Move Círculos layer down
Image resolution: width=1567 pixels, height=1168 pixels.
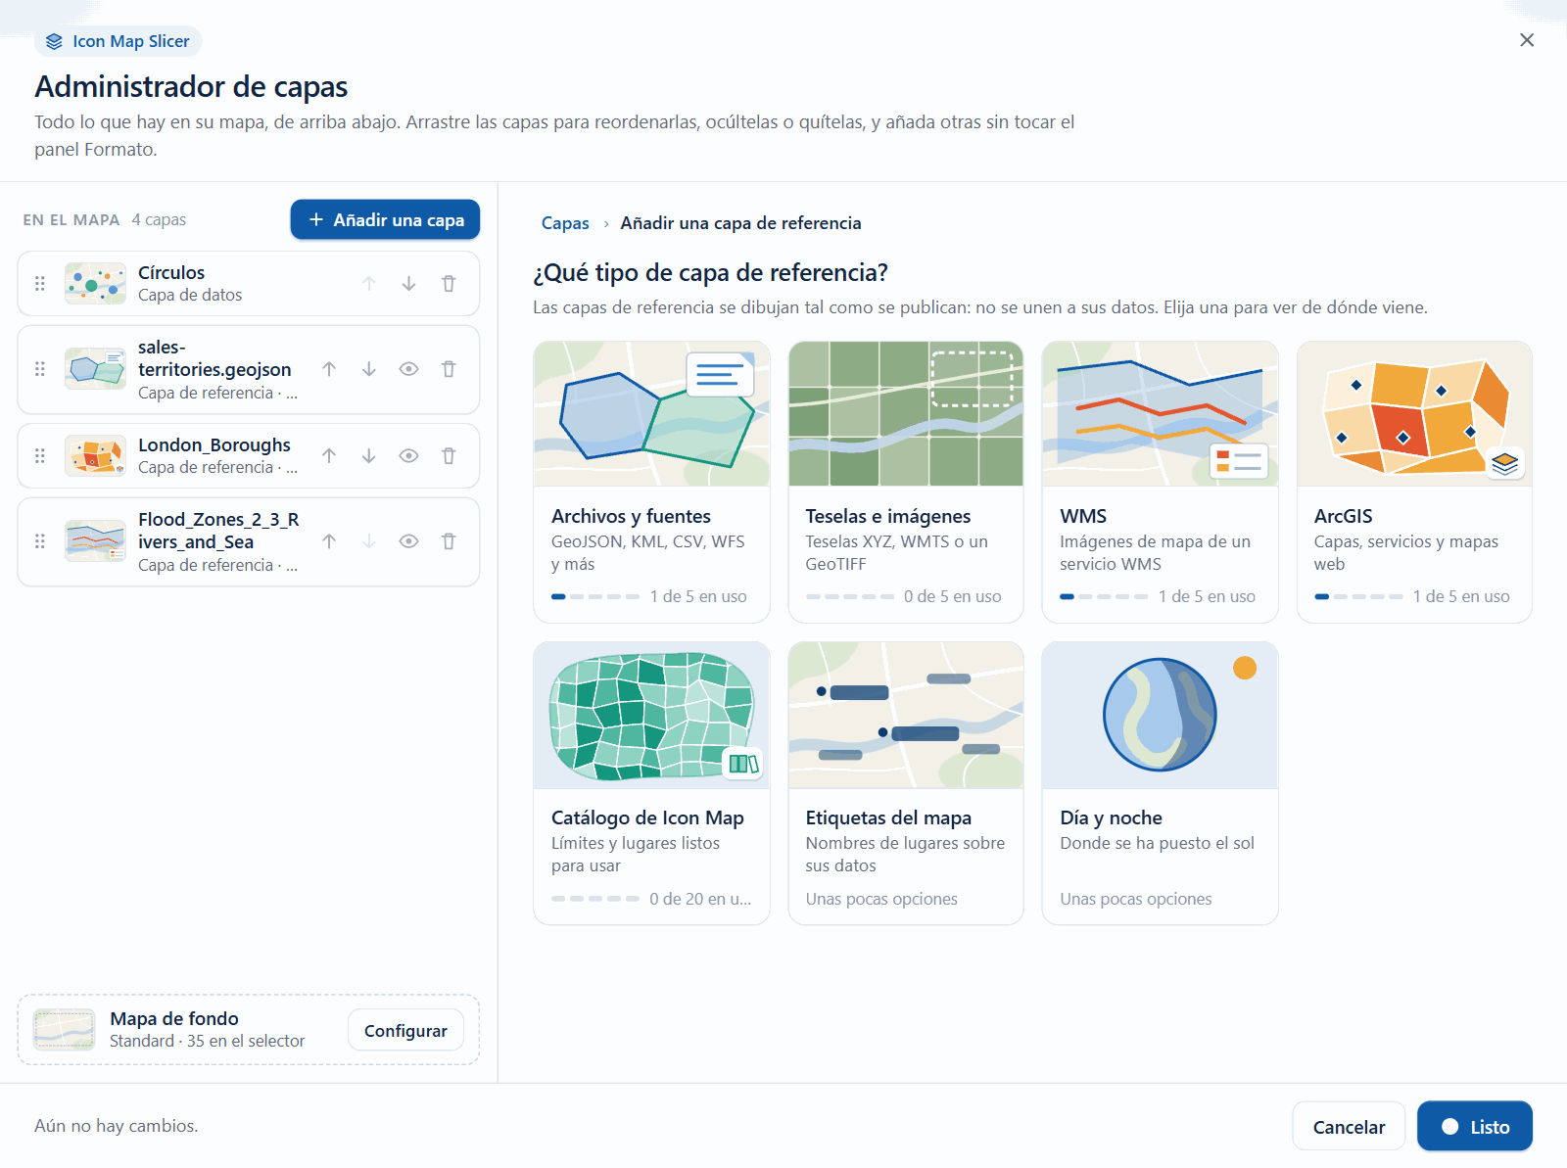[408, 284]
